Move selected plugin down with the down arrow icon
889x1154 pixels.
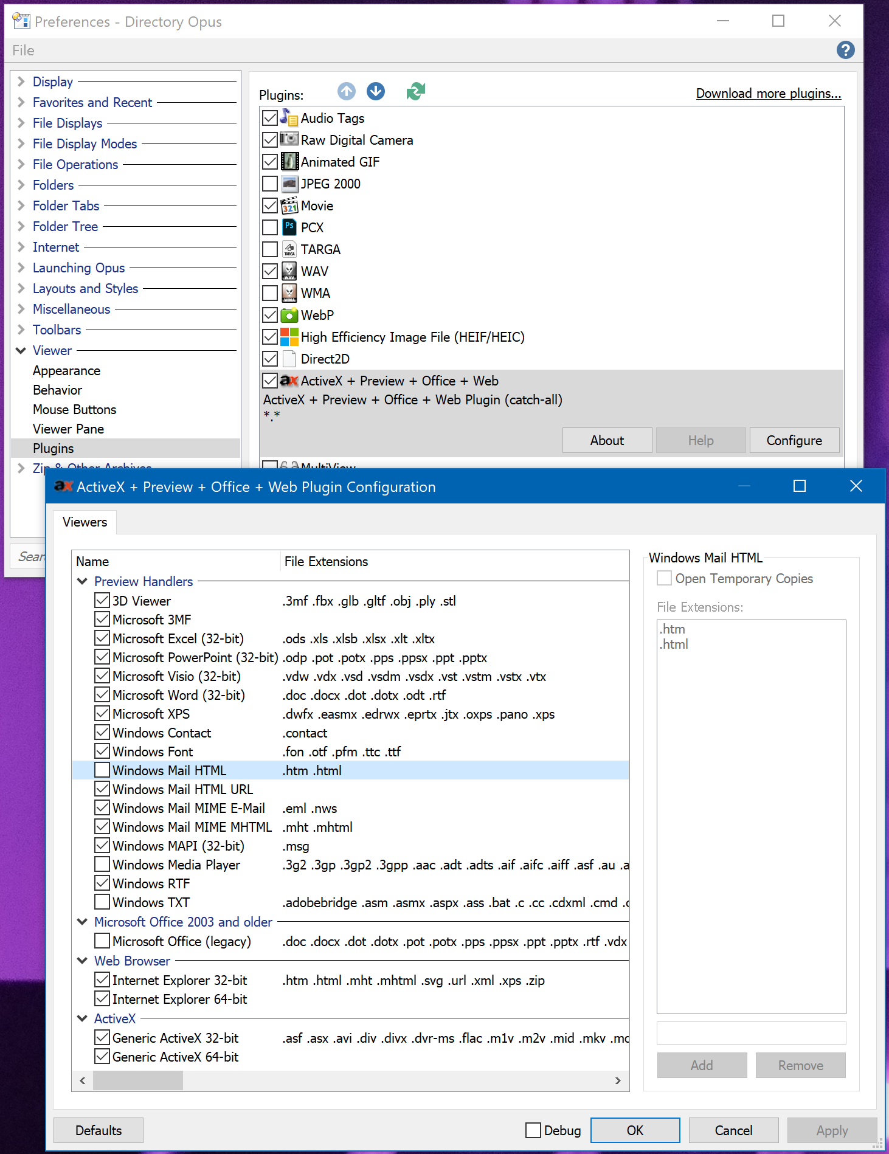tap(376, 92)
